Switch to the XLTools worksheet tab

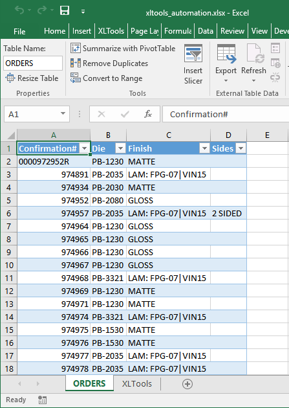[x=137, y=383]
